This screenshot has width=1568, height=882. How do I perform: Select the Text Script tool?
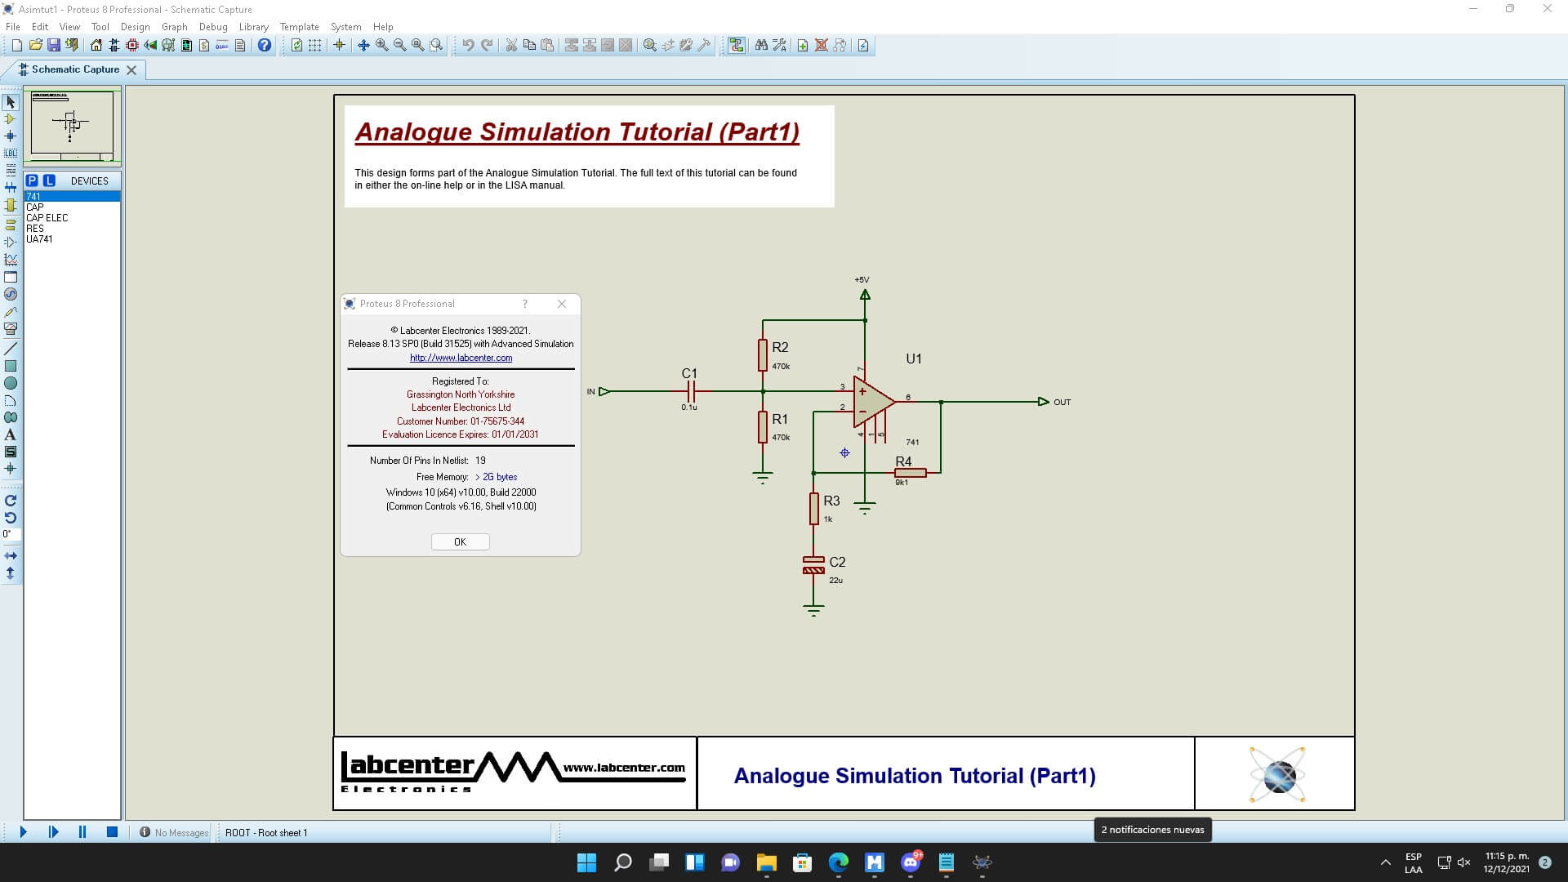[11, 171]
